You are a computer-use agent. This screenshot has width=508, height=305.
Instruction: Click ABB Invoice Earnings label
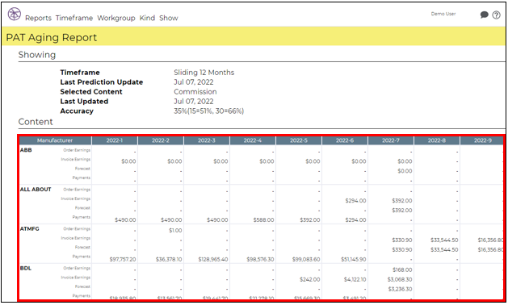pos(76,159)
